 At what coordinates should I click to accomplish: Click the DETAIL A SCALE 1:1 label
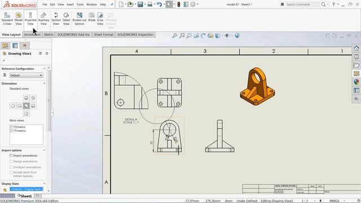point(131,121)
